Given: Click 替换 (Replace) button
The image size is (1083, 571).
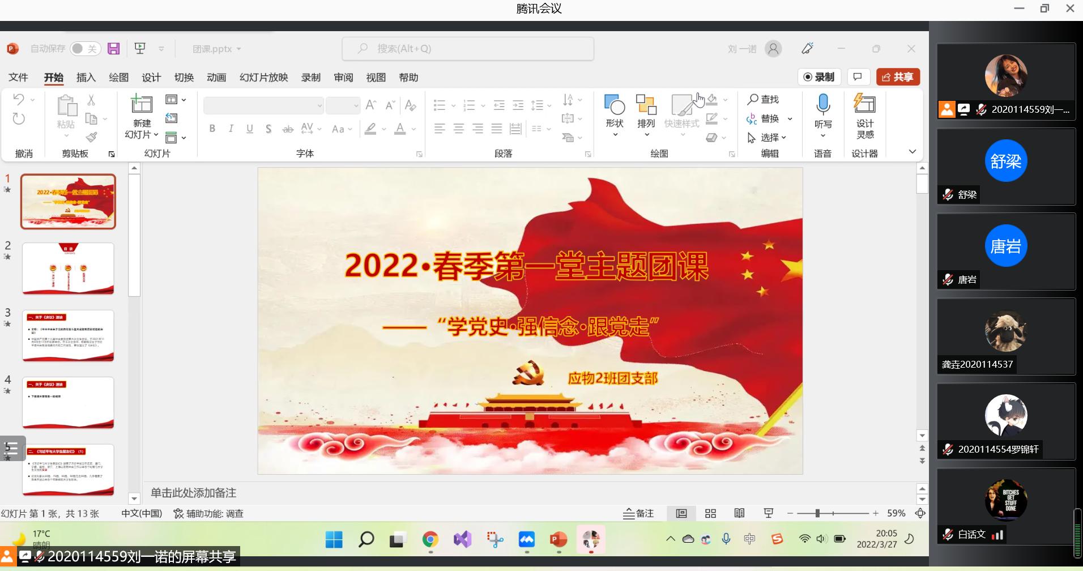Looking at the screenshot, I should [x=763, y=118].
